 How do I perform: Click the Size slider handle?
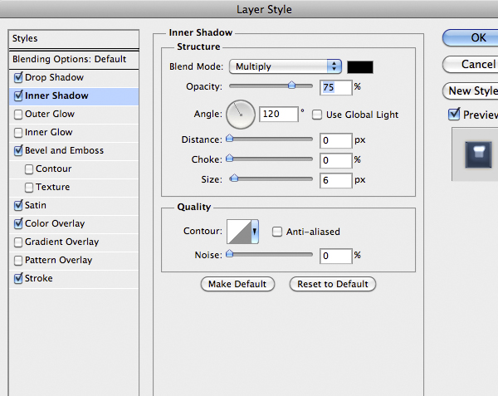tap(235, 178)
